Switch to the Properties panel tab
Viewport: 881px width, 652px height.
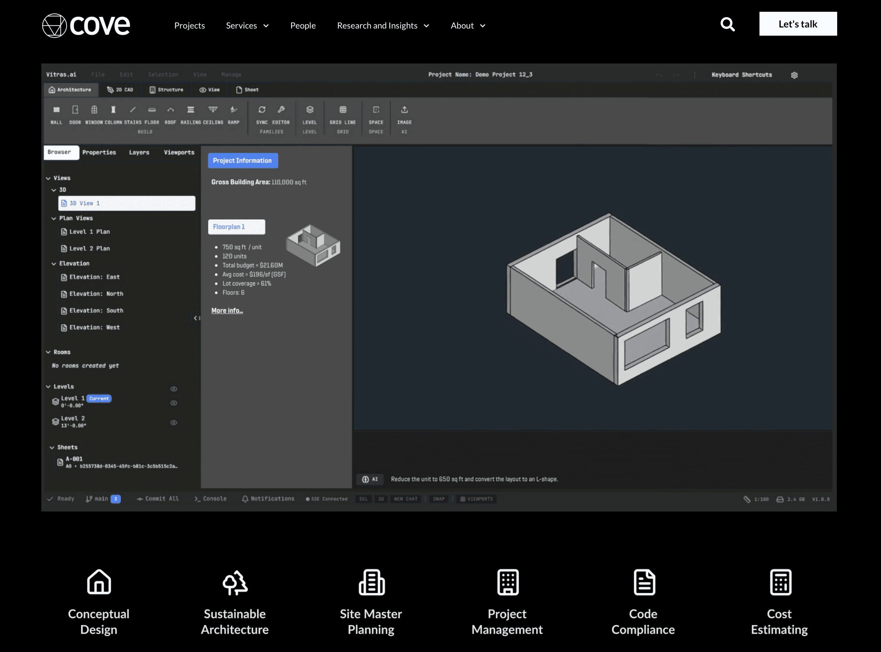(x=99, y=152)
